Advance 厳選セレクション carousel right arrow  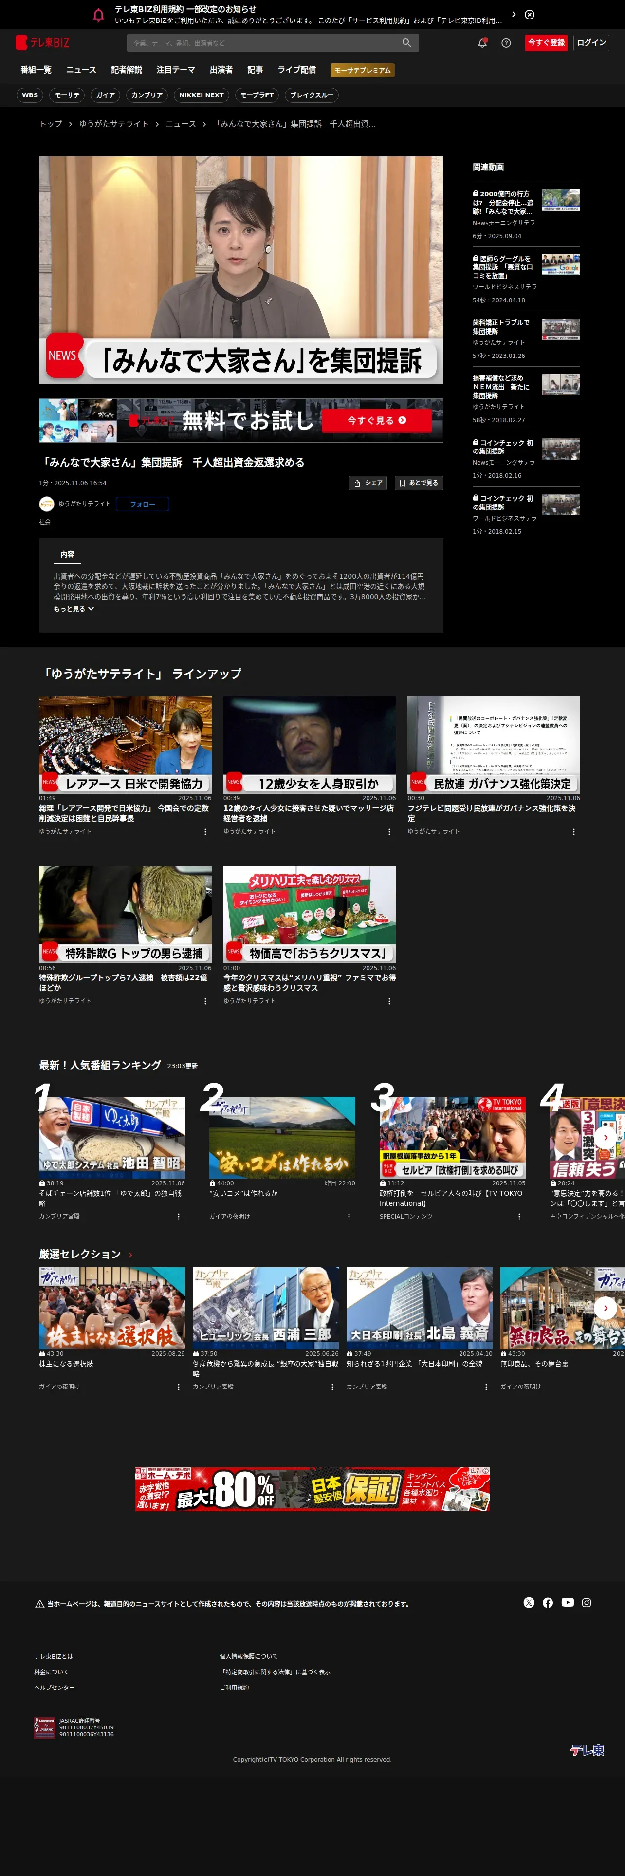(x=606, y=1308)
